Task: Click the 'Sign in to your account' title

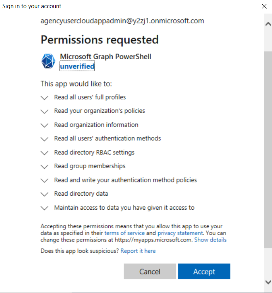Action: coord(31,6)
